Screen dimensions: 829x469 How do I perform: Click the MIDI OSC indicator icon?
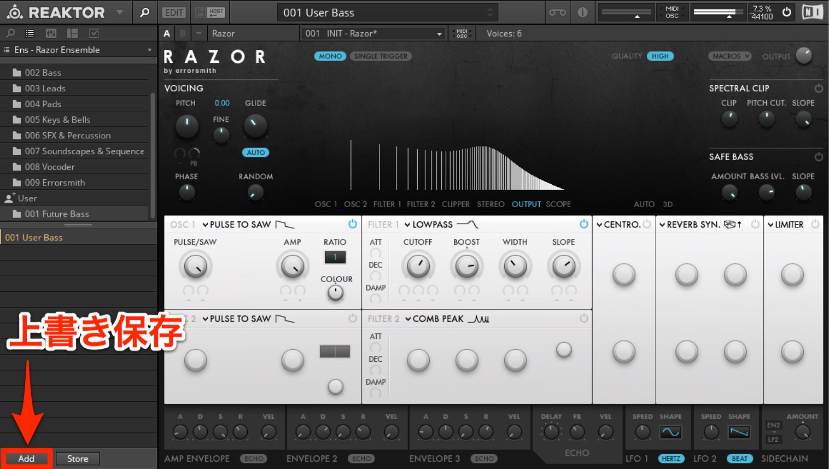tap(672, 12)
